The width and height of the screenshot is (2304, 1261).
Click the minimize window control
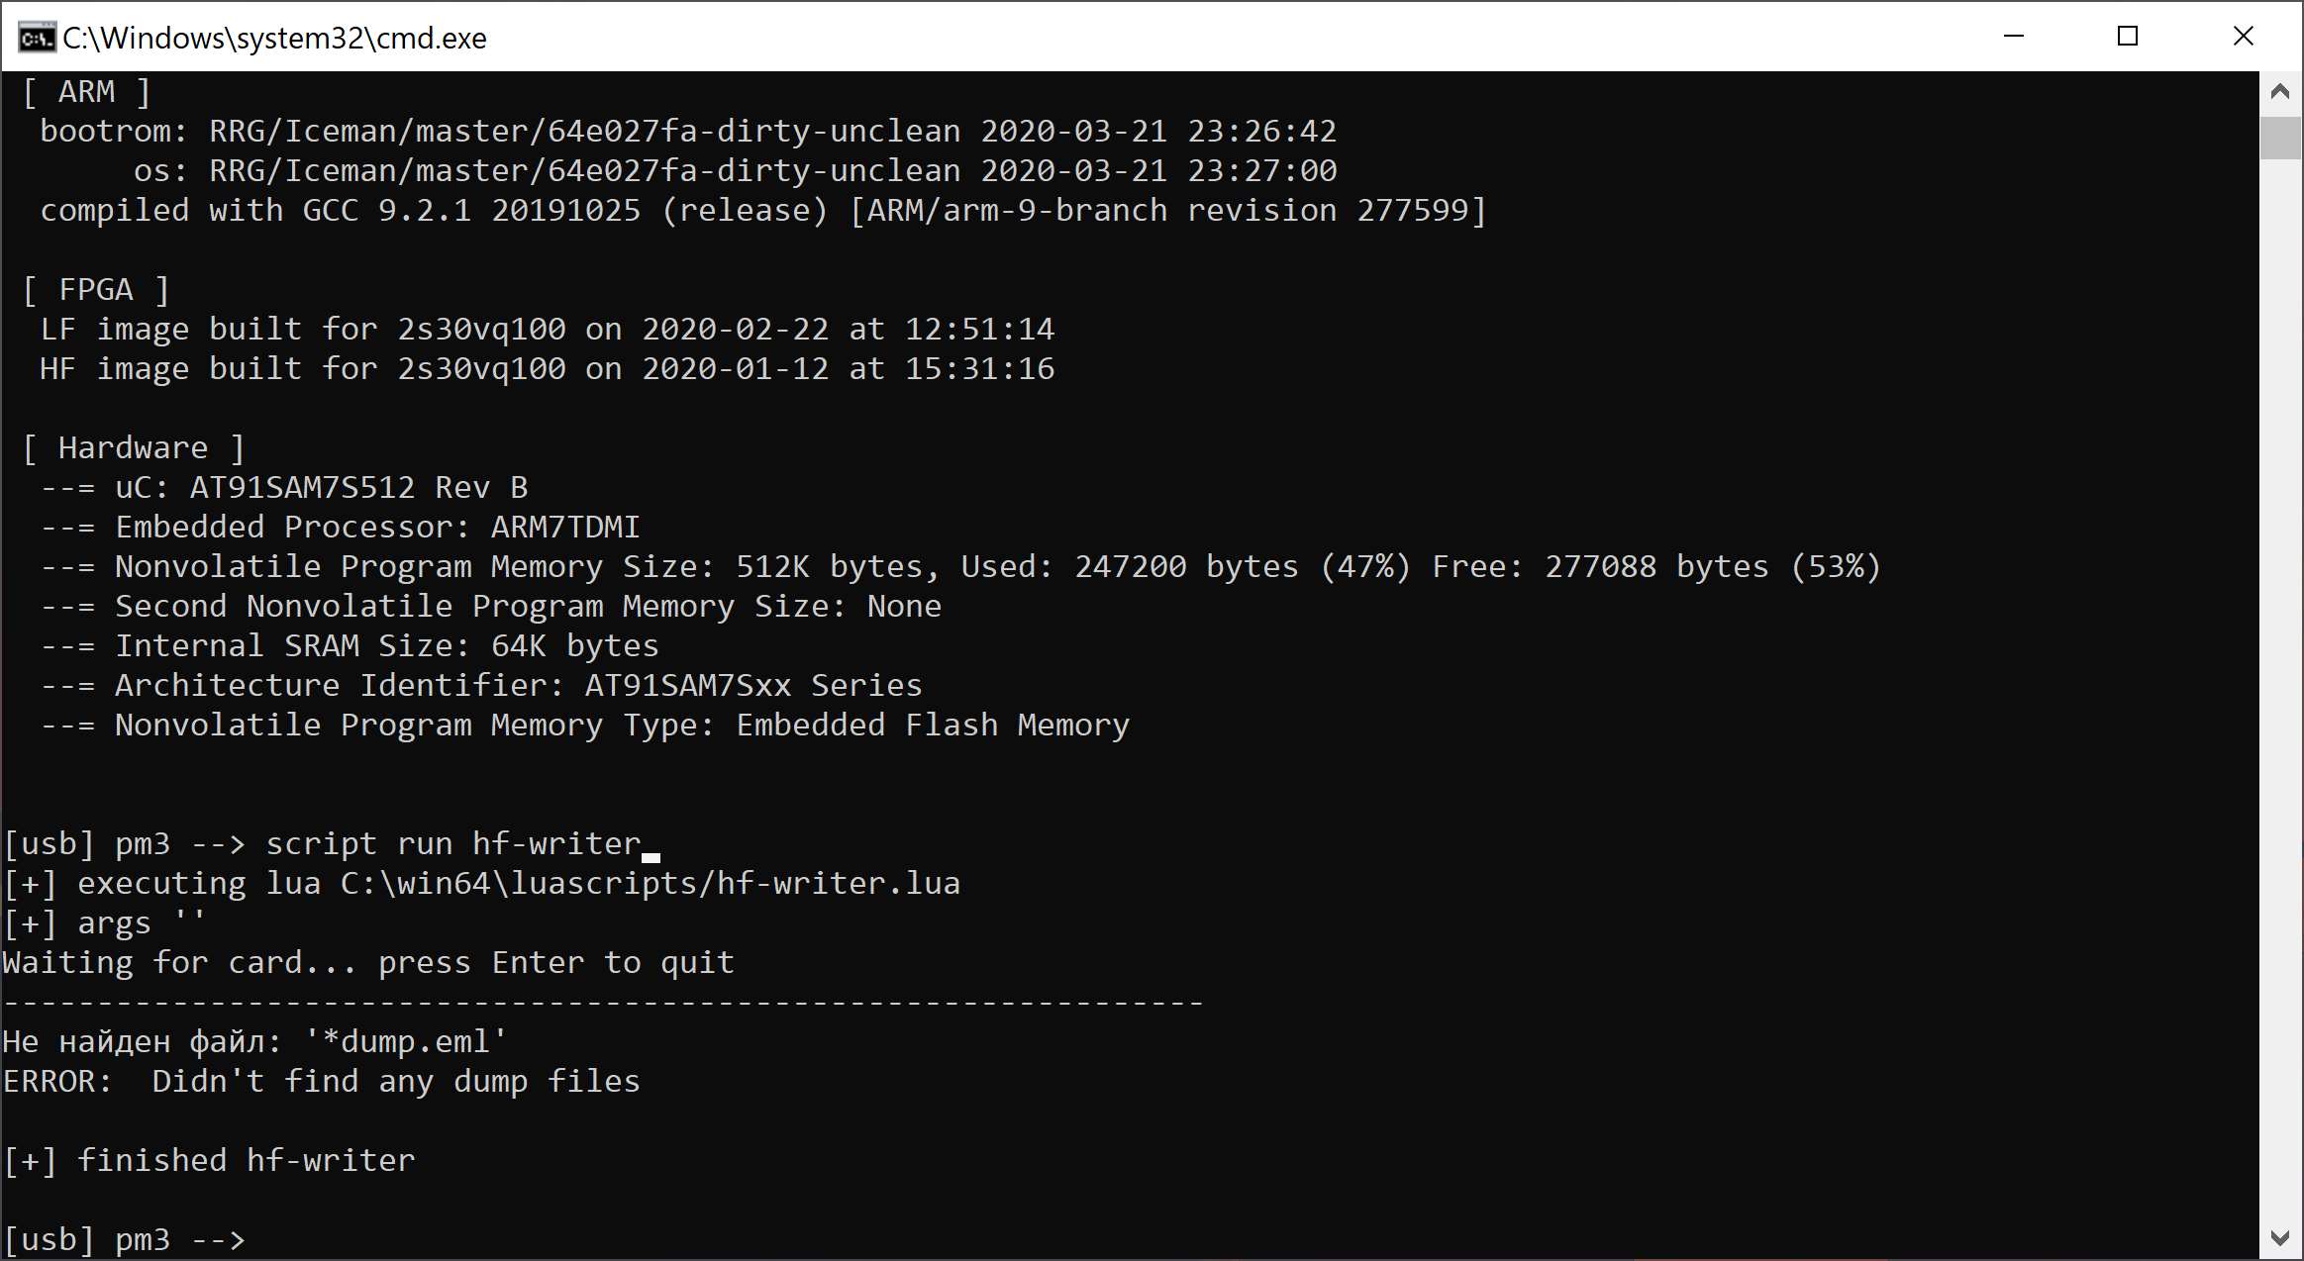tap(2015, 37)
